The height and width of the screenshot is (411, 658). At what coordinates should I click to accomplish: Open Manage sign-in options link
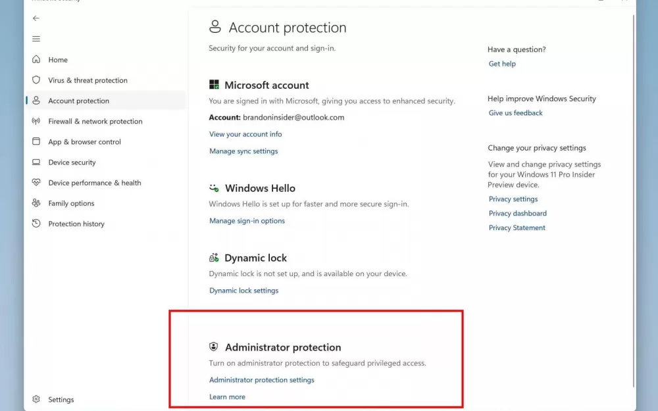pyautogui.click(x=247, y=220)
